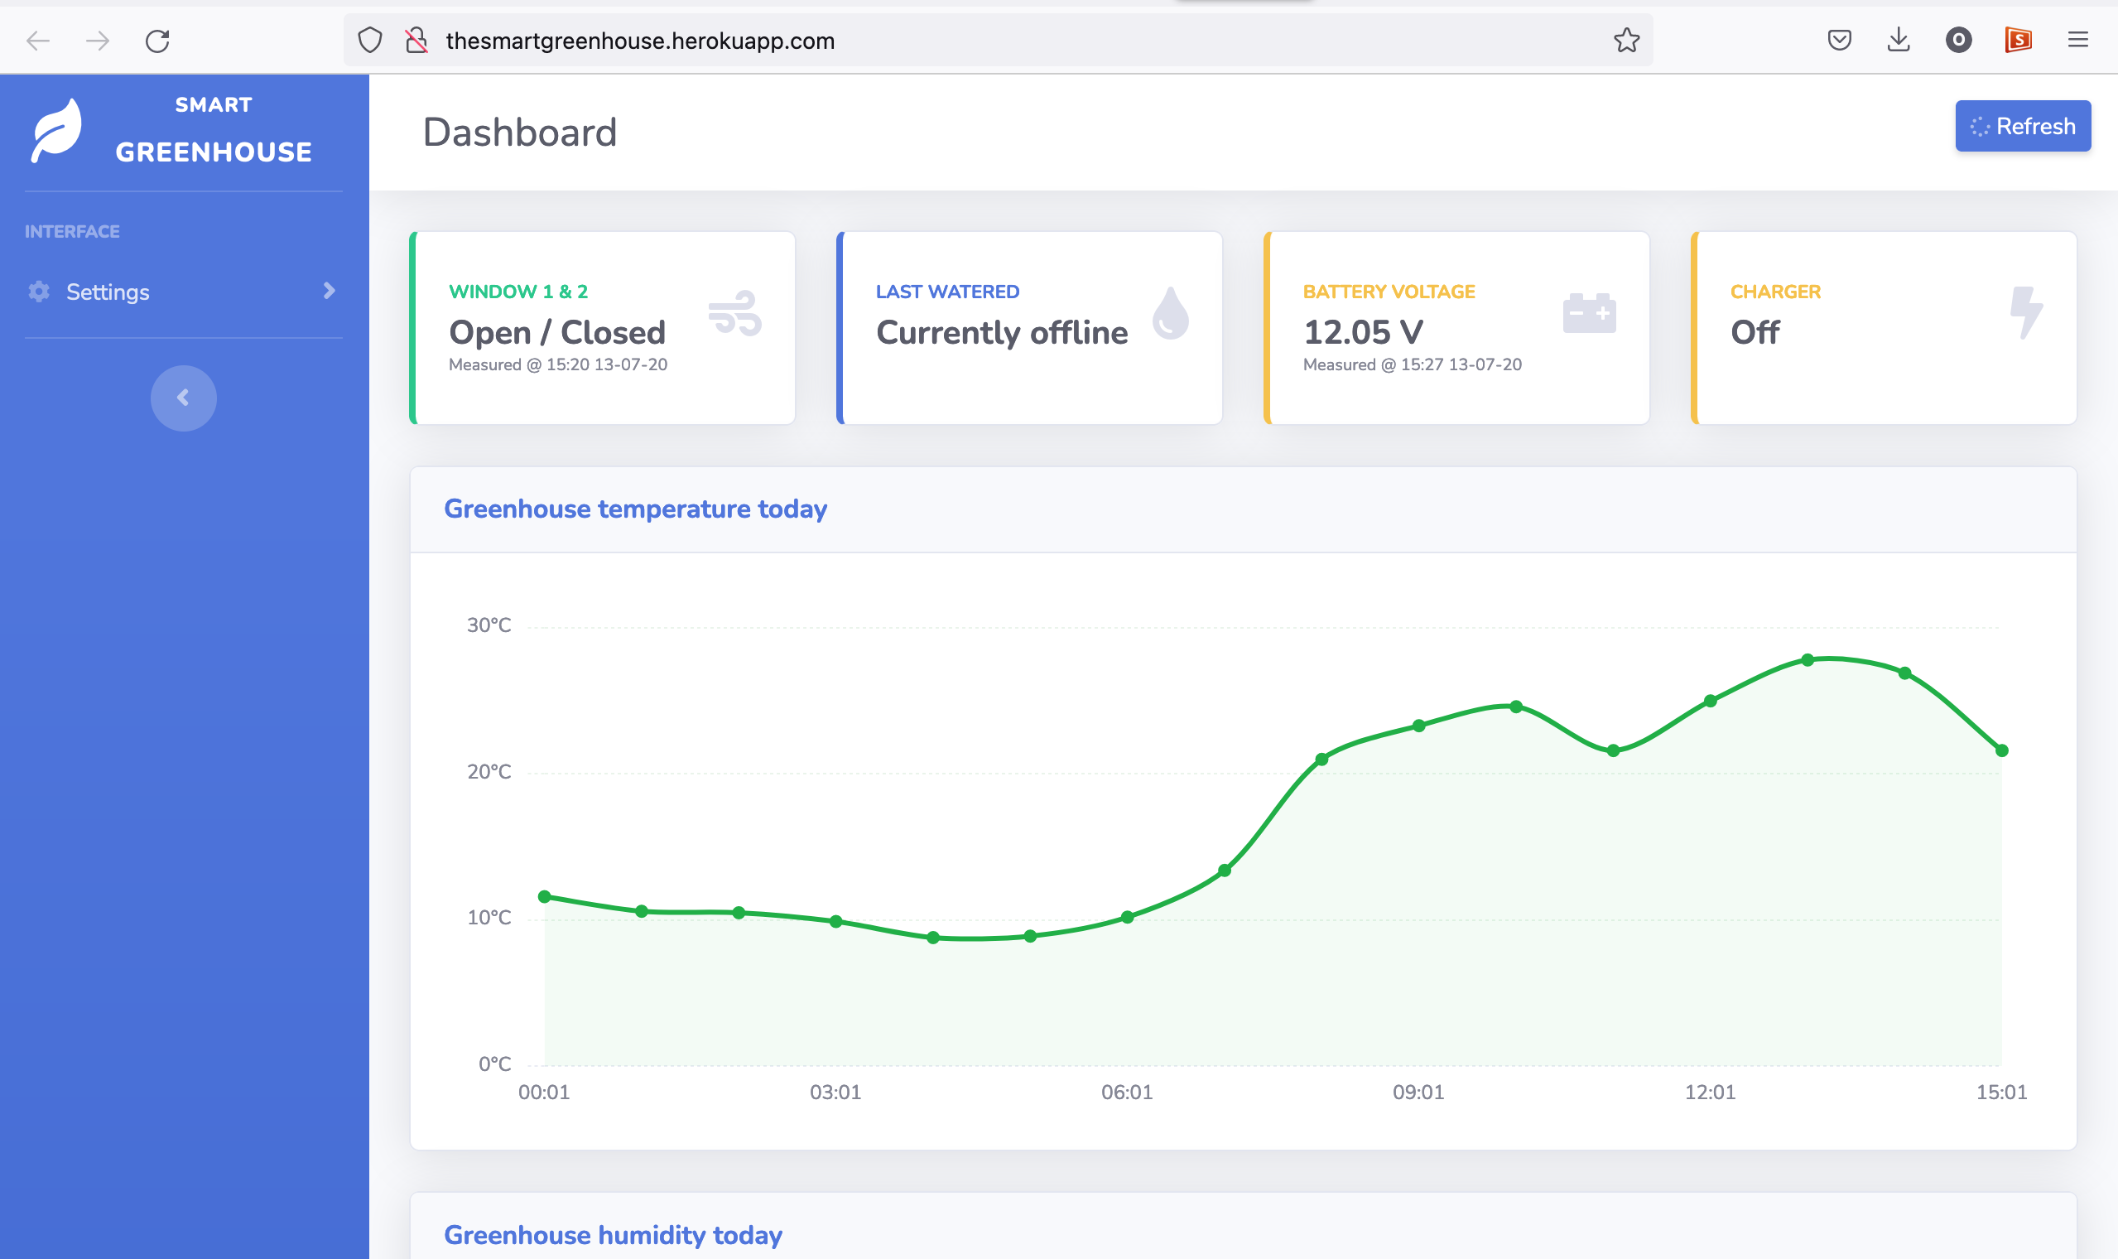Collapse the sidebar with the circular arrow
Viewport: 2118px width, 1259px height.
pyautogui.click(x=183, y=397)
